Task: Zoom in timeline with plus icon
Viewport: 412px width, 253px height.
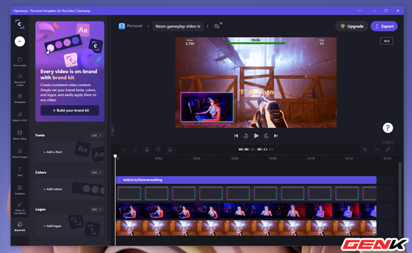Action: 365,150
